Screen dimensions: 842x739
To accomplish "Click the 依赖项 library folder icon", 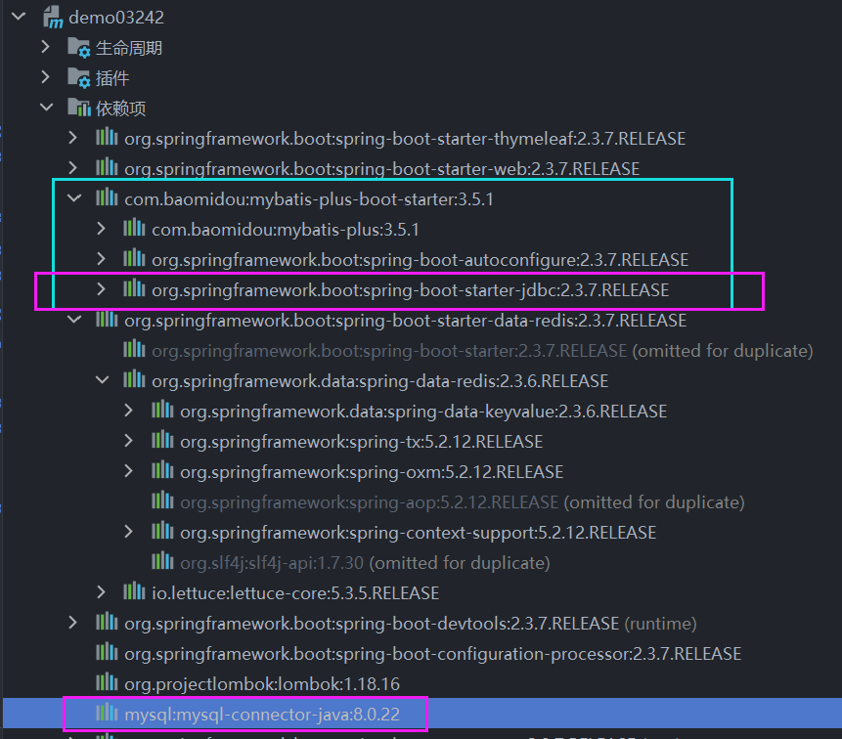I will coord(79,108).
